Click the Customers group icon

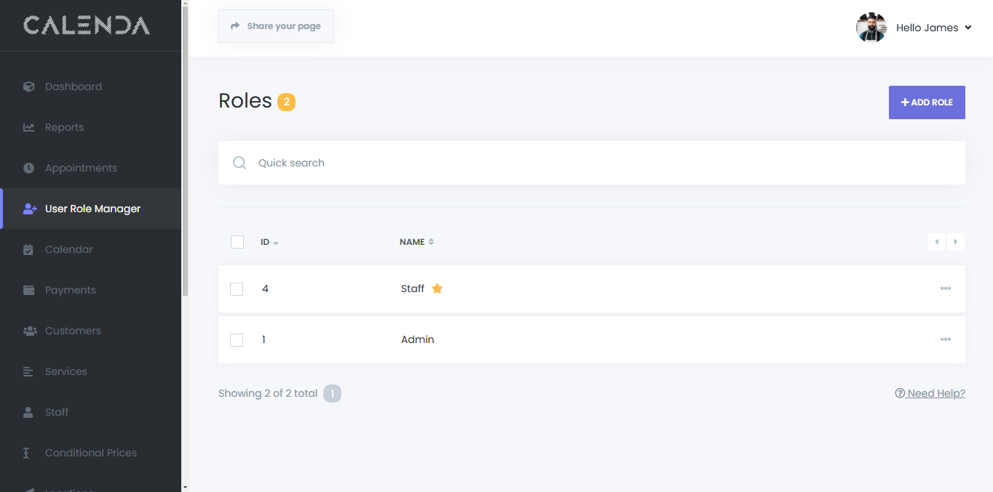[30, 331]
